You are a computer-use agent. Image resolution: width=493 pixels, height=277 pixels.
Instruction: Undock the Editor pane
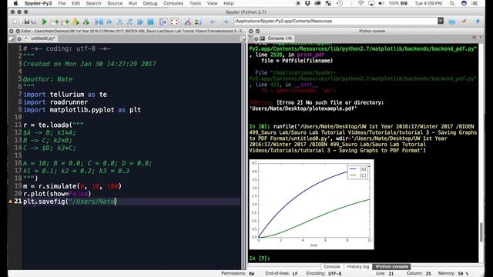pyautogui.click(x=18, y=31)
